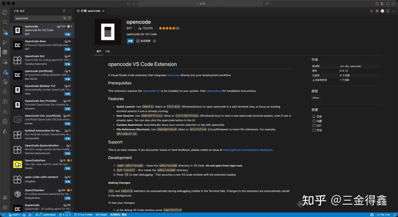Image resolution: width=398 pixels, height=217 pixels.
Task: Toggle the primary sidebar visibility
Action: [x=382, y=4]
